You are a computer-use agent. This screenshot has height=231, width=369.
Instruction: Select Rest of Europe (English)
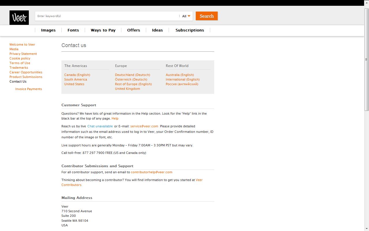coord(133,84)
